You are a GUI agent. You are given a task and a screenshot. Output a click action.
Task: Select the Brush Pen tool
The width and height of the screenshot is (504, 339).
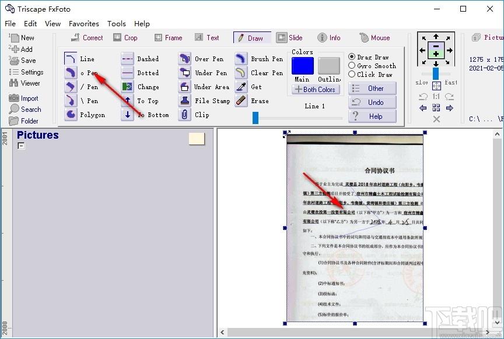click(x=241, y=59)
